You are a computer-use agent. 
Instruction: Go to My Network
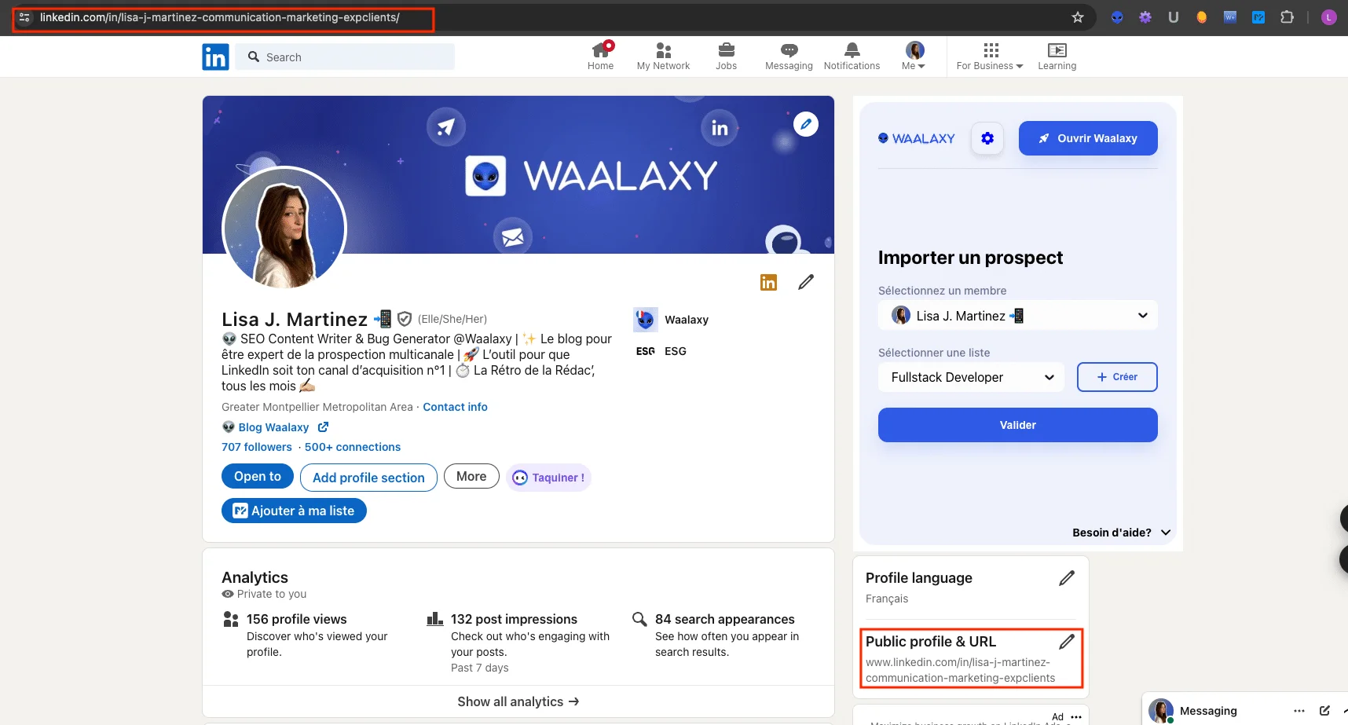point(663,56)
